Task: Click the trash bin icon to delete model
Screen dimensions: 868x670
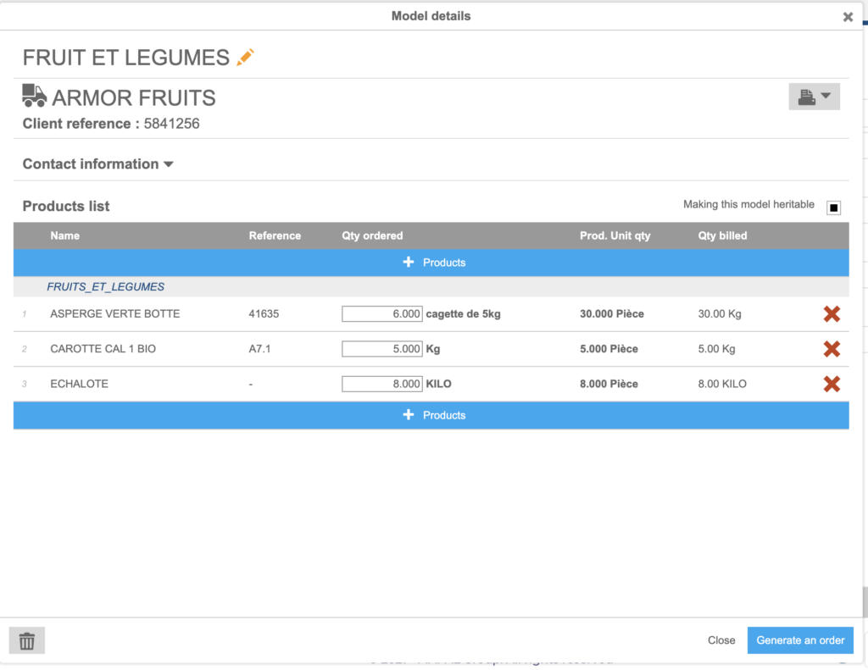Action: pos(27,641)
